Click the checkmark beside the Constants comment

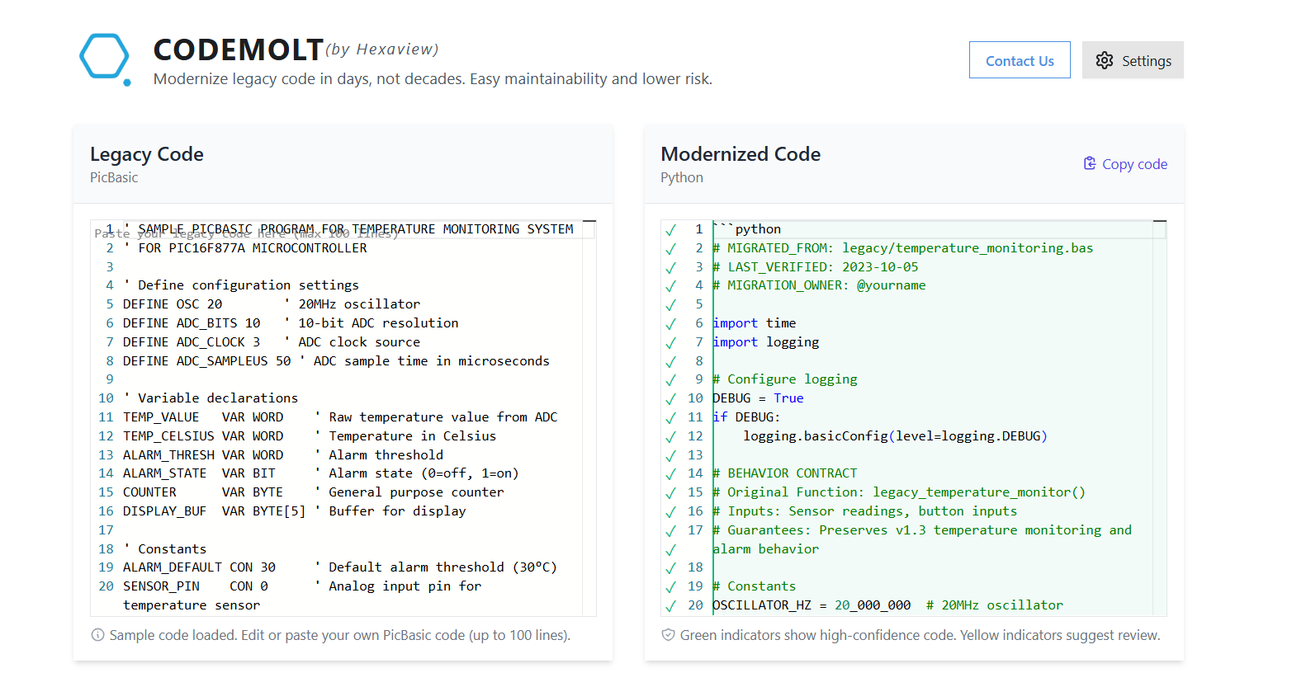pos(670,586)
